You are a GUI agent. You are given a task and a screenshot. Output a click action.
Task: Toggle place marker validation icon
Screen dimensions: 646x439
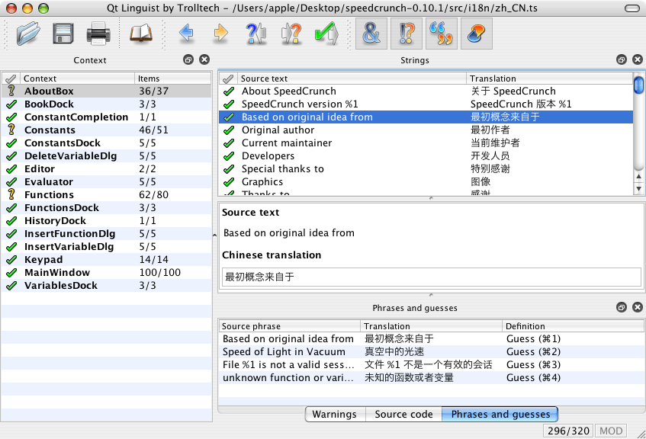(476, 34)
